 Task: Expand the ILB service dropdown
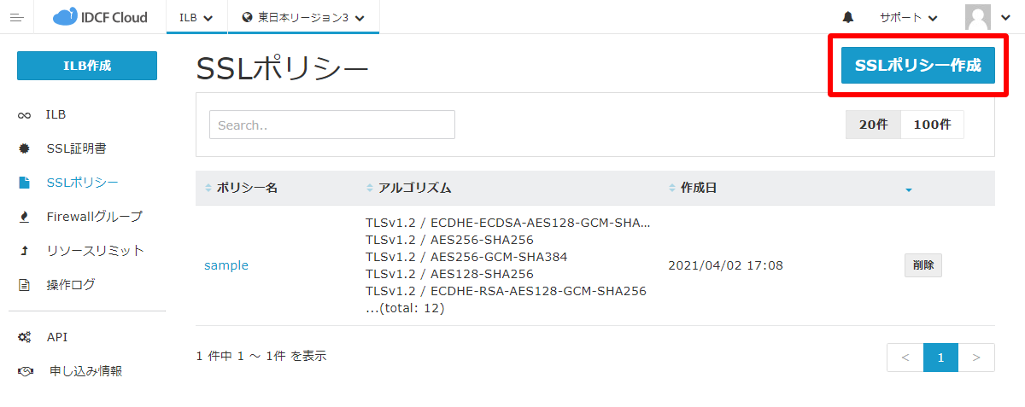(x=196, y=17)
